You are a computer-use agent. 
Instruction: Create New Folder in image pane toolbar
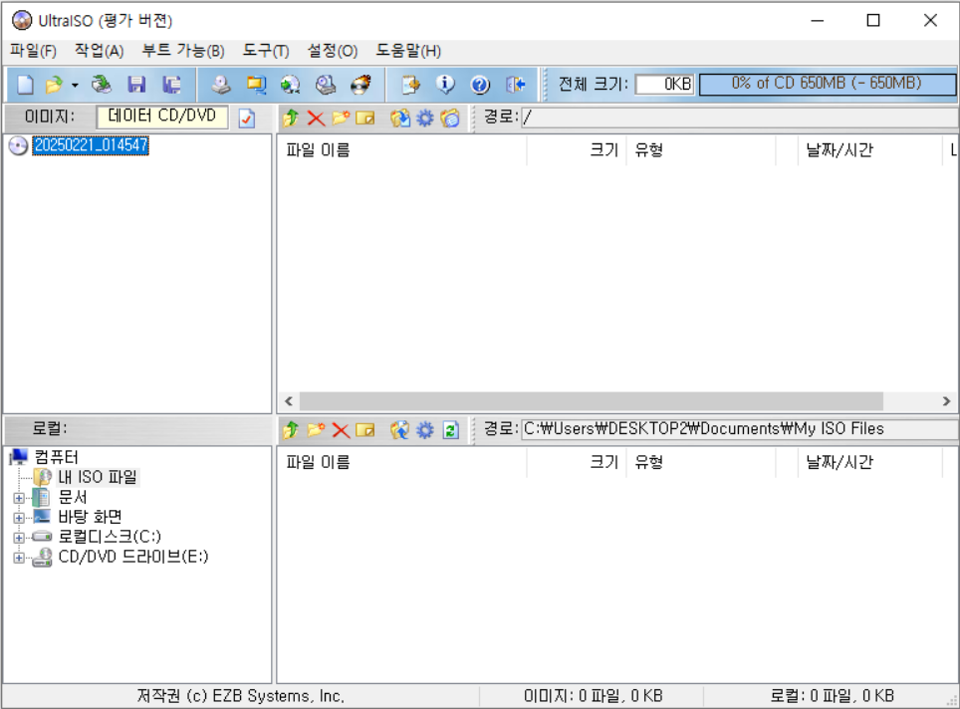tap(341, 118)
